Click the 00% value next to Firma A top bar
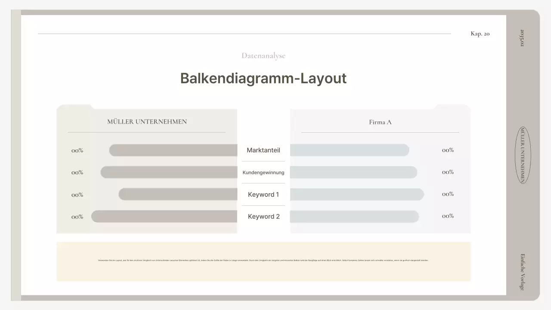Image resolution: width=551 pixels, height=310 pixels. 448,150
